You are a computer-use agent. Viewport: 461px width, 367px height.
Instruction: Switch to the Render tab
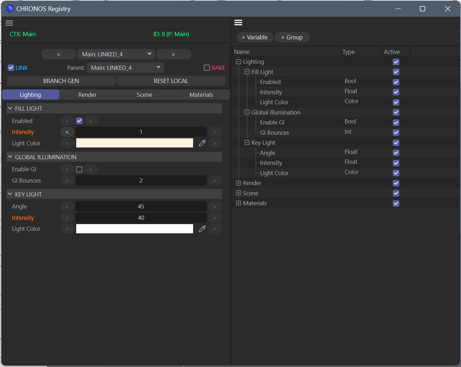coord(88,95)
